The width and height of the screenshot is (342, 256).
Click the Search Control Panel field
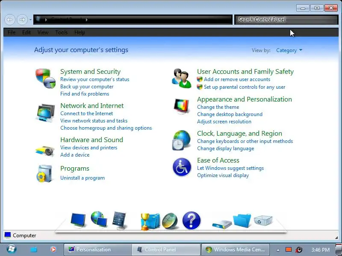pos(286,20)
